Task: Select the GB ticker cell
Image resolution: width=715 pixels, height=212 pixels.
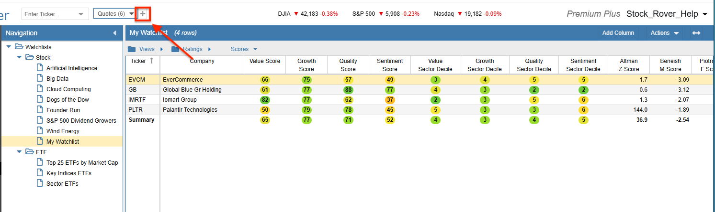Action: (143, 90)
